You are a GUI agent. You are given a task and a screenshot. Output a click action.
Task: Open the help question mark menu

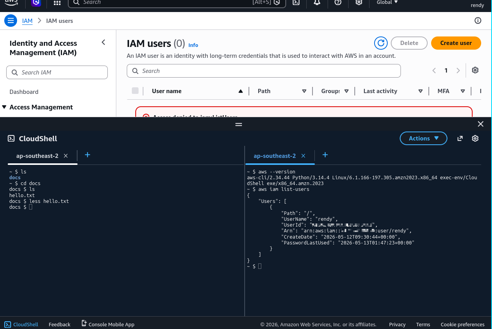pos(338,2)
